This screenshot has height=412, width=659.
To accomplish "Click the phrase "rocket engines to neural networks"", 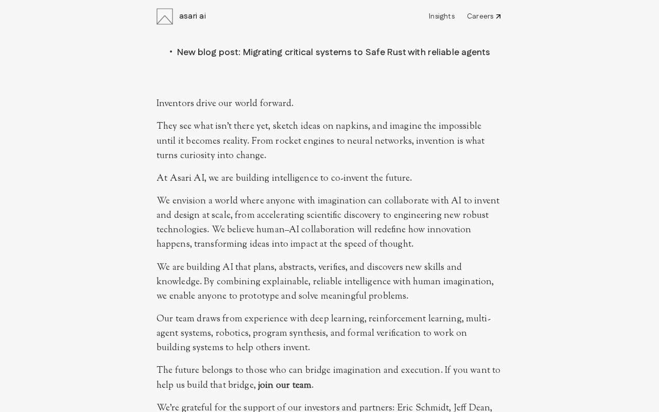I will click(344, 141).
